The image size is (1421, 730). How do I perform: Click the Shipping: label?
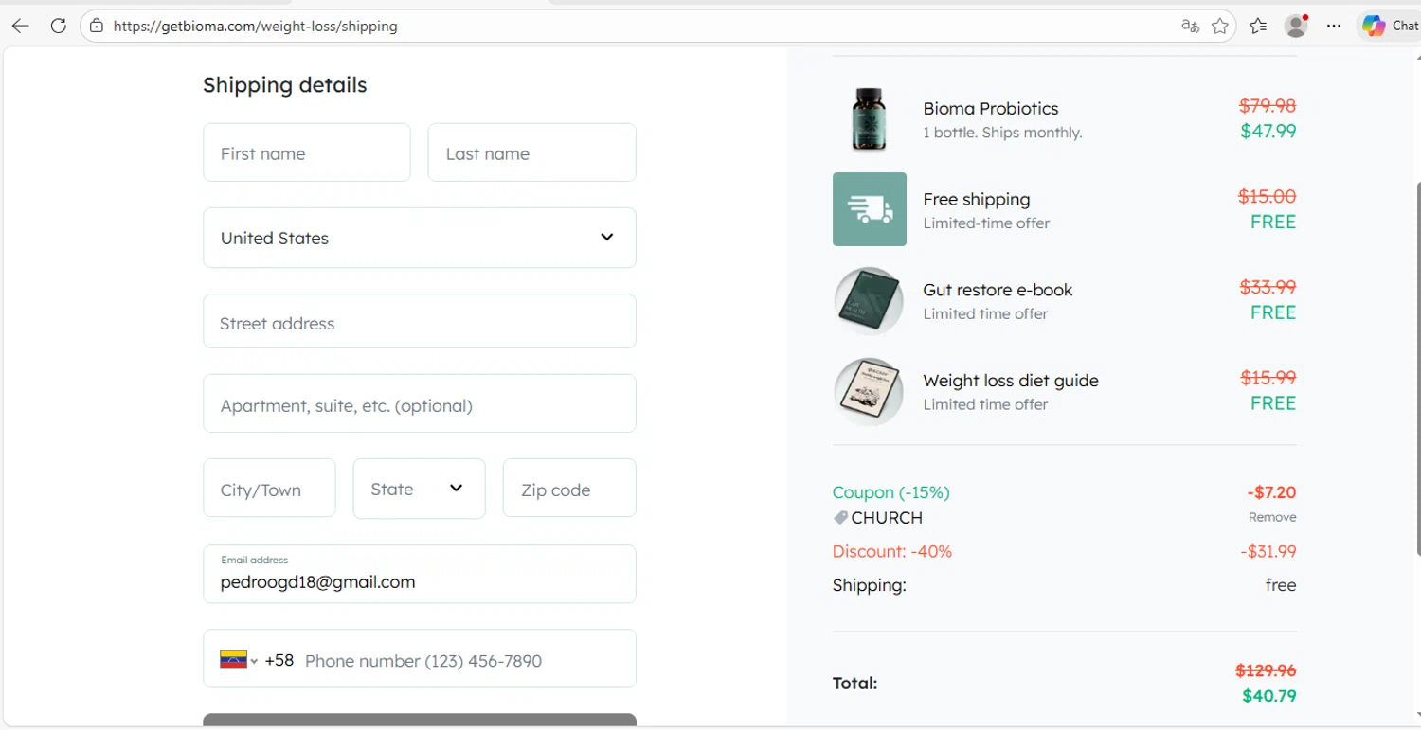[x=869, y=585]
